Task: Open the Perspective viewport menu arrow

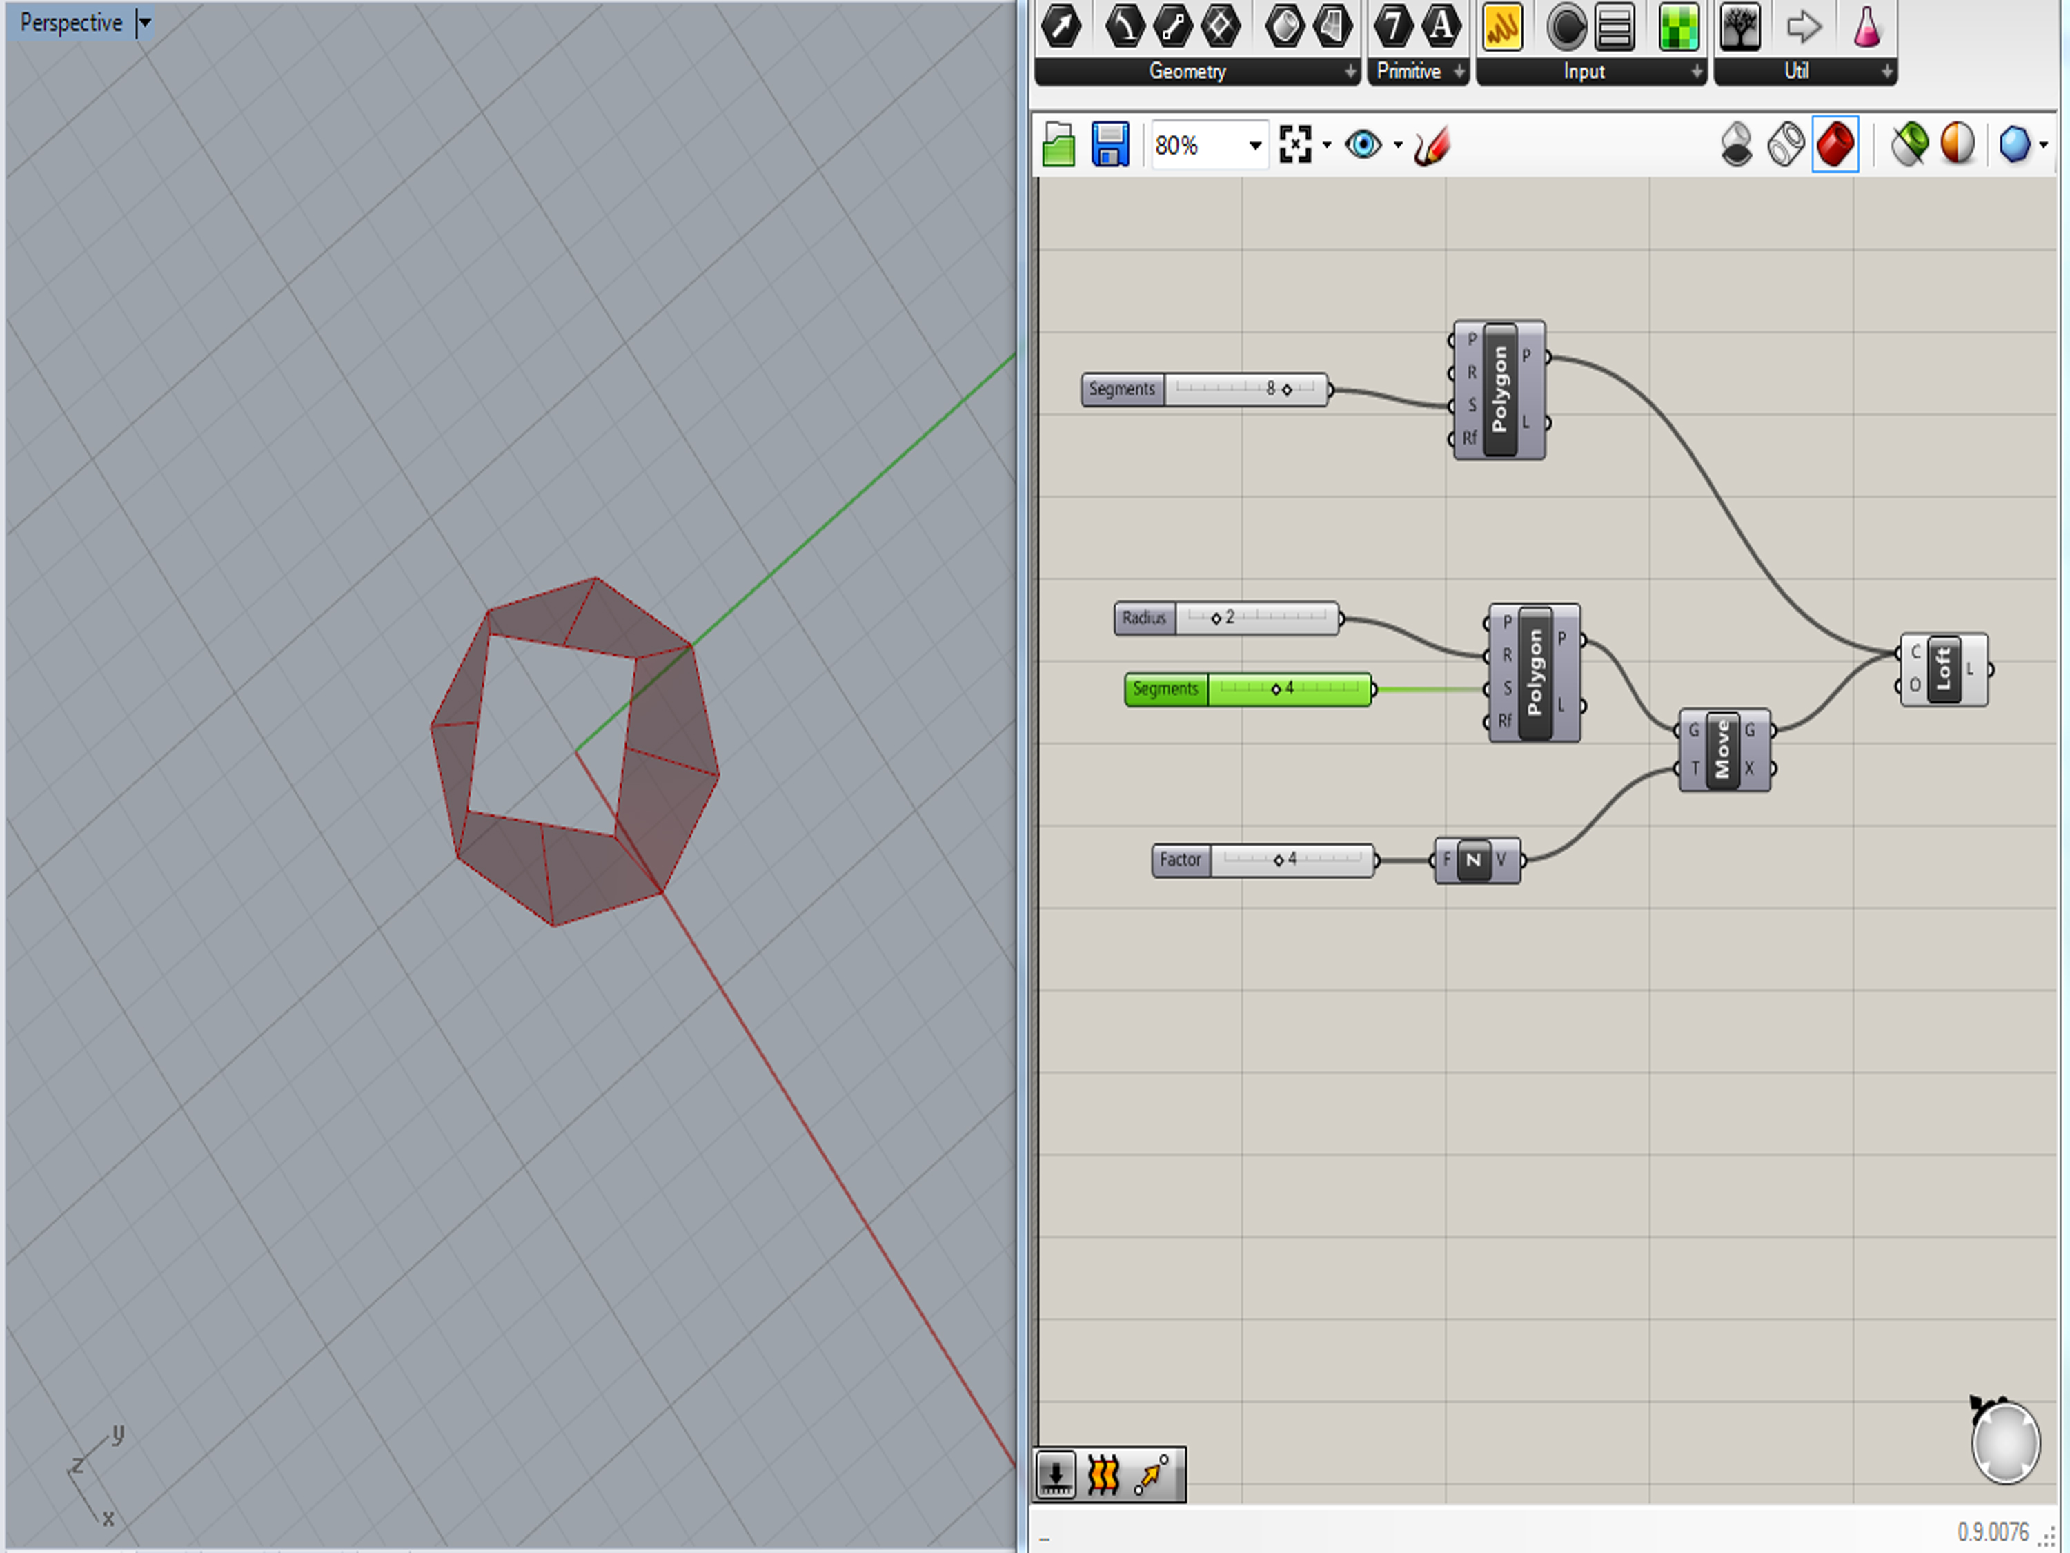Action: [144, 23]
